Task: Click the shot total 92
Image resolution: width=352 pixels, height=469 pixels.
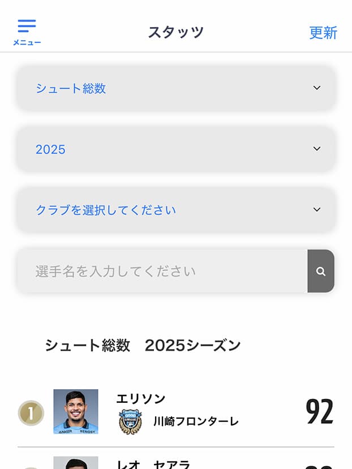Action: coord(319,412)
